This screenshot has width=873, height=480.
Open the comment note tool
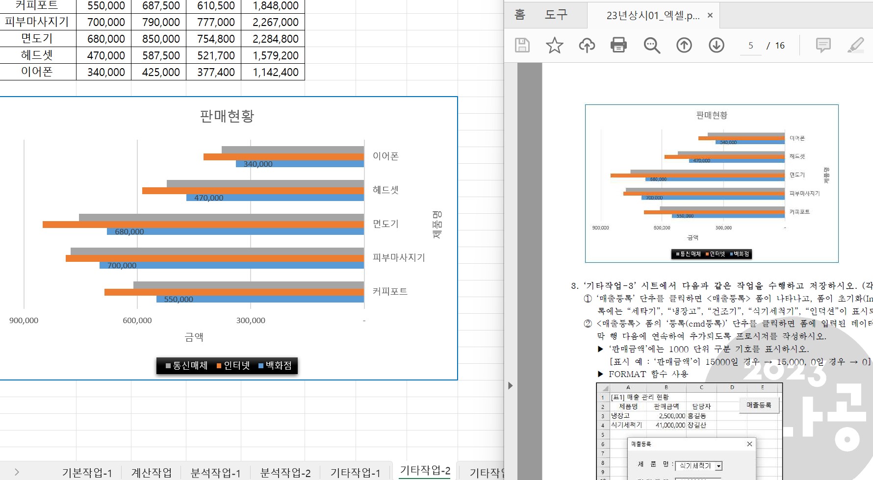coord(822,45)
